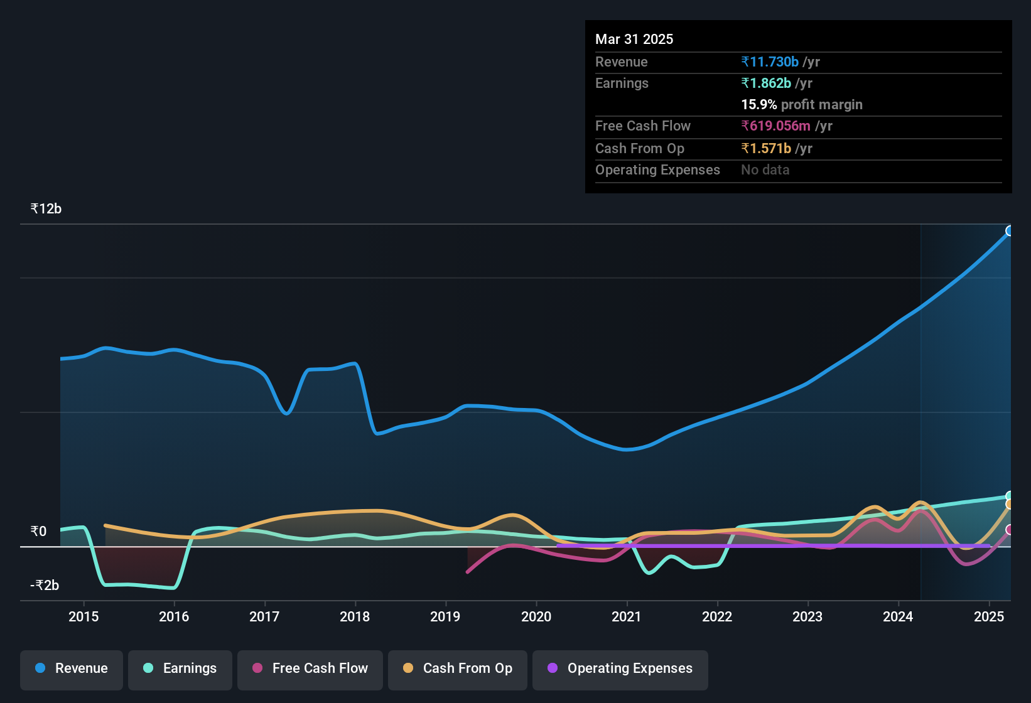Click the Cash From Op tooltip row label
The height and width of the screenshot is (703, 1031).
pyautogui.click(x=640, y=148)
